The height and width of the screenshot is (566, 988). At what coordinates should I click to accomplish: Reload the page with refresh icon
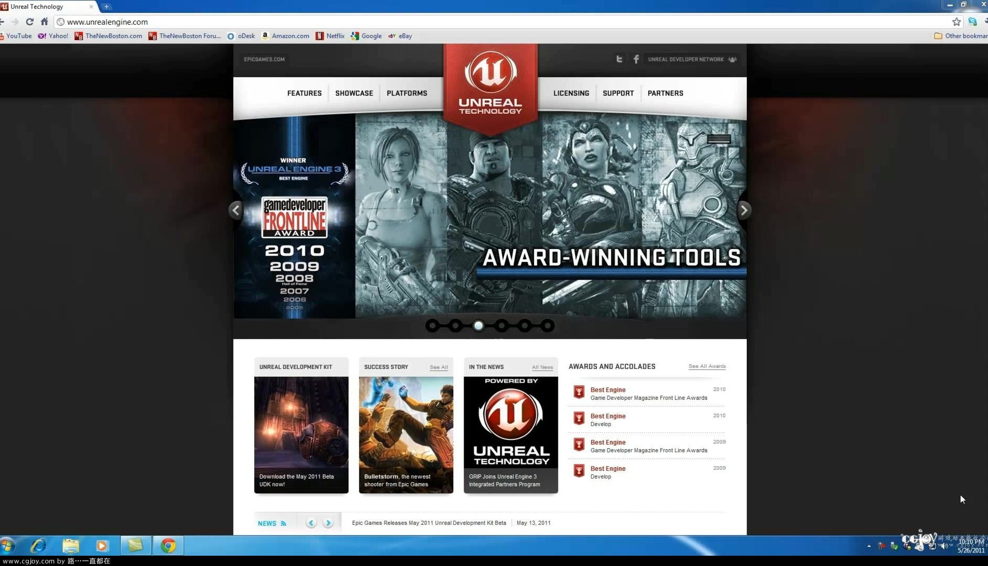pos(30,22)
